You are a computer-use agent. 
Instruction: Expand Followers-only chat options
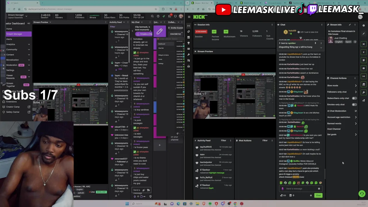click(356, 92)
